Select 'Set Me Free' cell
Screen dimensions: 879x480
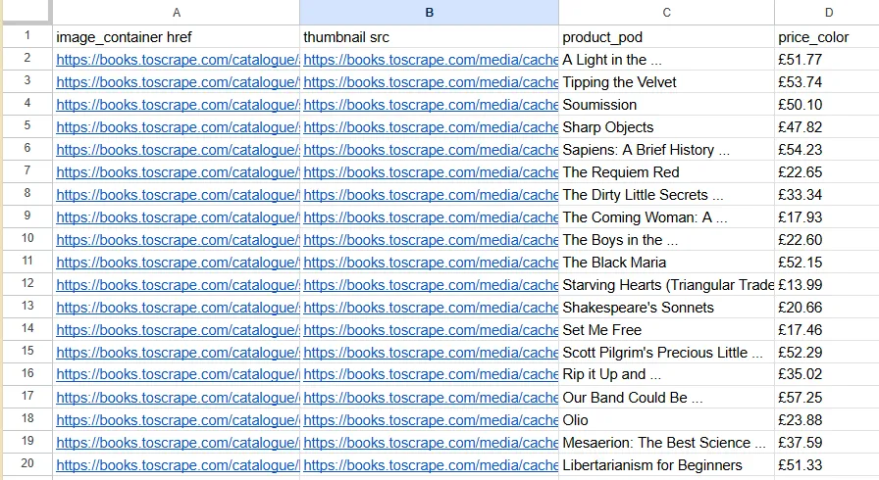666,329
